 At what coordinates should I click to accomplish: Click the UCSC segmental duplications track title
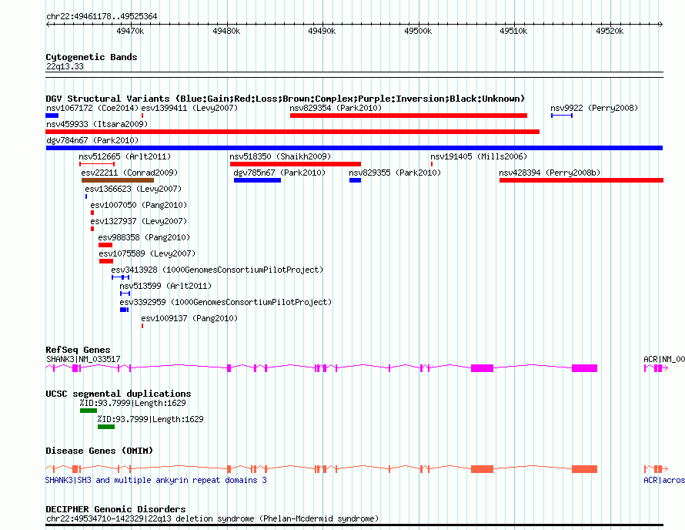click(119, 394)
